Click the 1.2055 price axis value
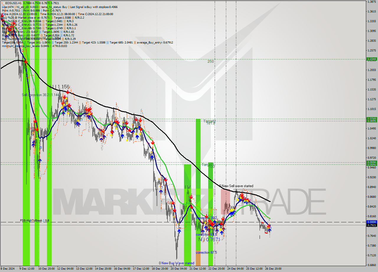Image resolution: width=378 pixels, height=272 pixels. tap(372, 70)
